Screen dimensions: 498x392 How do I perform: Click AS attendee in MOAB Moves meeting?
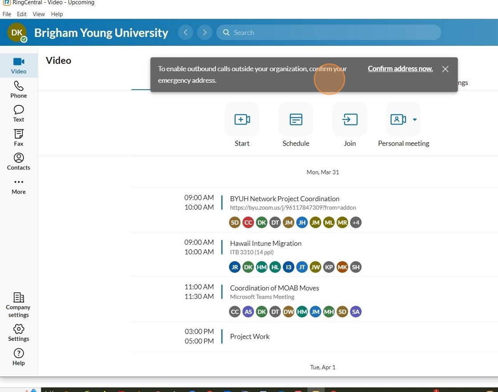248,311
